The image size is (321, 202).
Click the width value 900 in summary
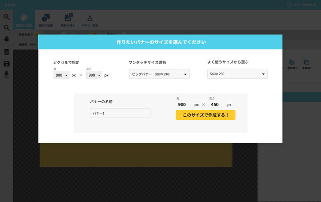point(182,105)
